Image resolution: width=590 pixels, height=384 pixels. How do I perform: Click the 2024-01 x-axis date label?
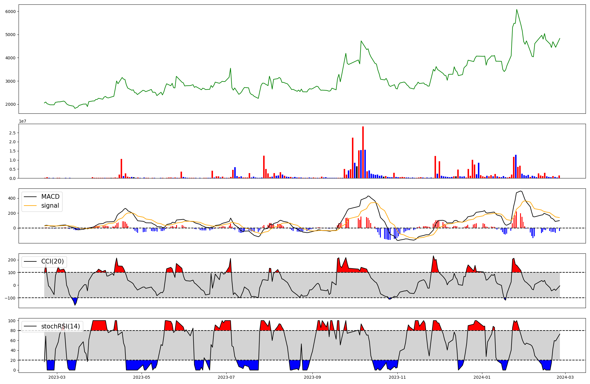(482, 377)
